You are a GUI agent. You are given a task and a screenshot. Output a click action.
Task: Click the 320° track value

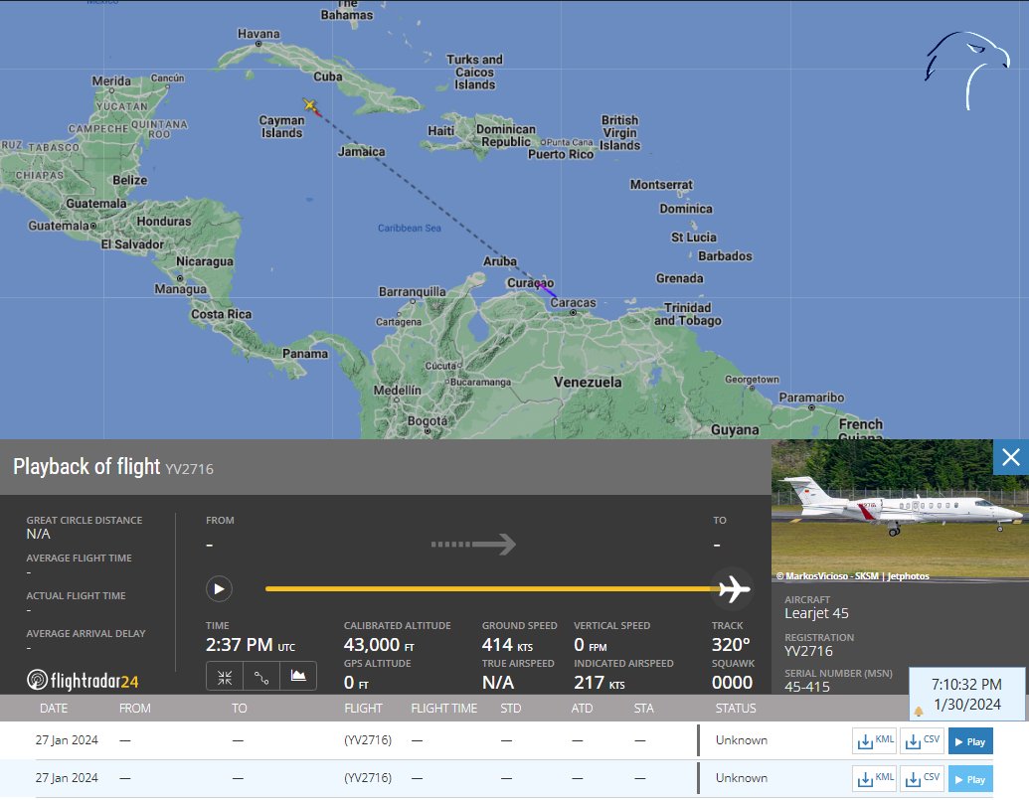click(731, 645)
